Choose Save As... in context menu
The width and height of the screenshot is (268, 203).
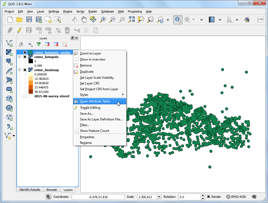point(100,113)
